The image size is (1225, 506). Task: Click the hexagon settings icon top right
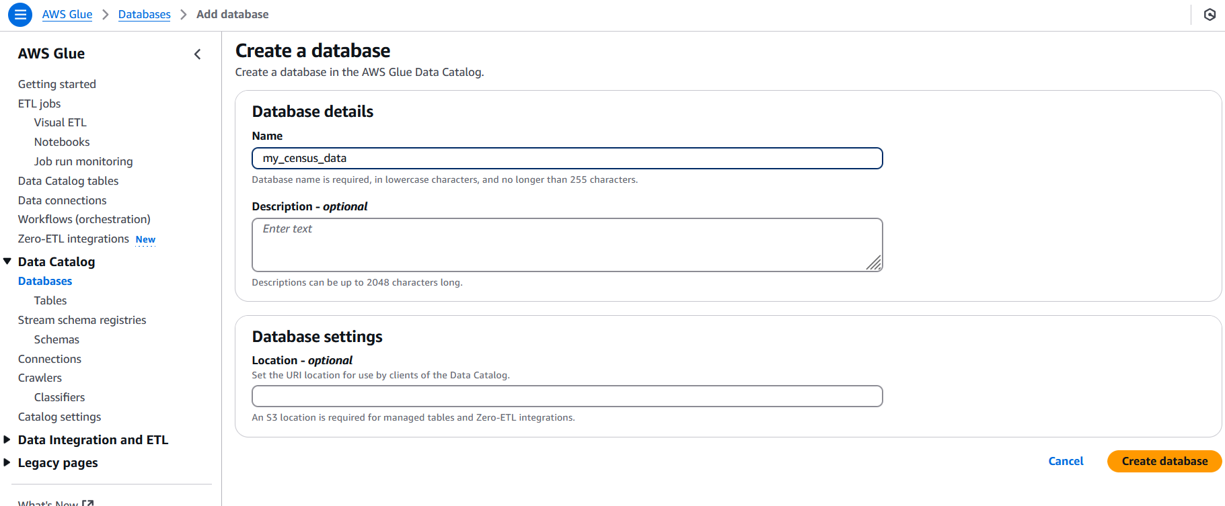point(1210,14)
